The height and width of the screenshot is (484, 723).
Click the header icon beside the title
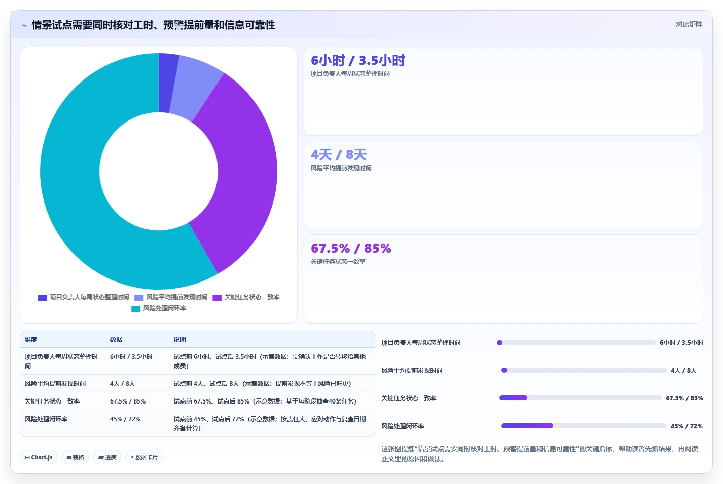[x=24, y=25]
